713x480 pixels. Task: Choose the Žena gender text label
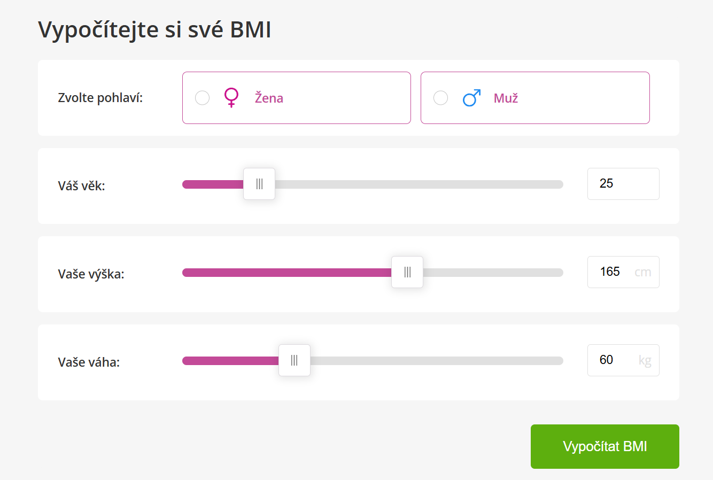click(x=269, y=98)
